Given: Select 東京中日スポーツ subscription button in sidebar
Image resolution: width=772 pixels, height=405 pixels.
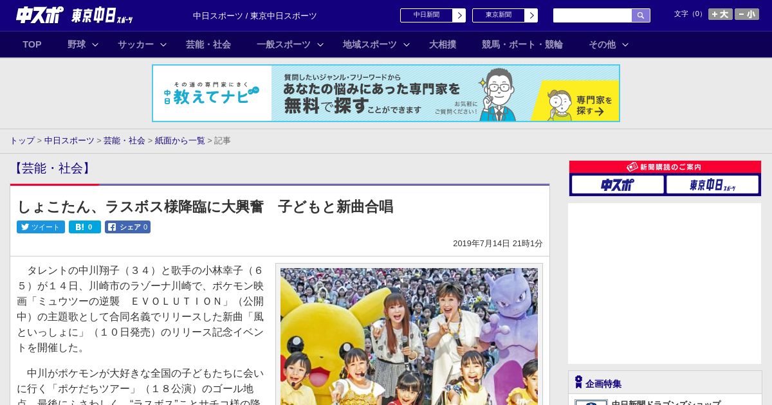Looking at the screenshot, I should click(x=712, y=184).
